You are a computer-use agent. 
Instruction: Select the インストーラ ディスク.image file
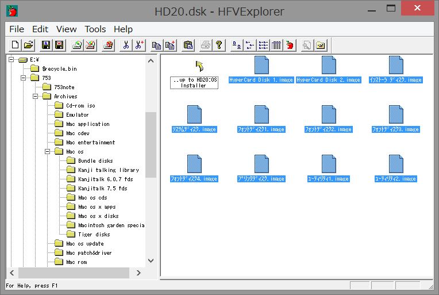point(395,70)
